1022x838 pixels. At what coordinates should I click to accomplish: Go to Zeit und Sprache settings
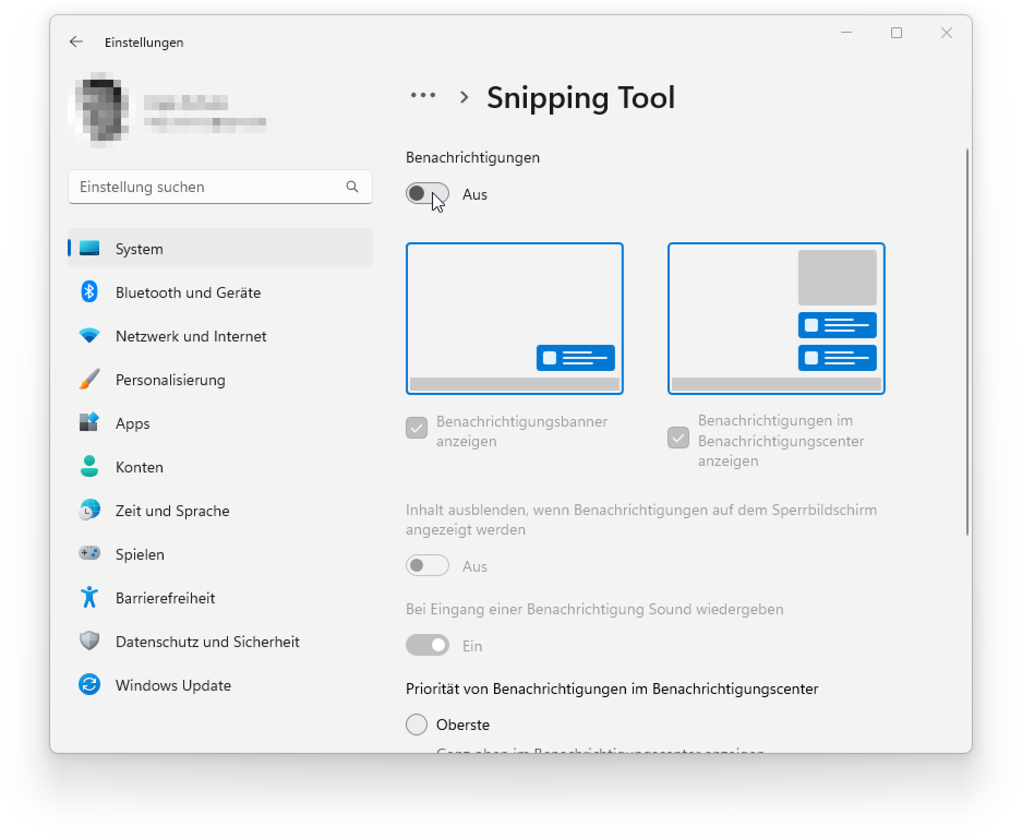click(172, 511)
